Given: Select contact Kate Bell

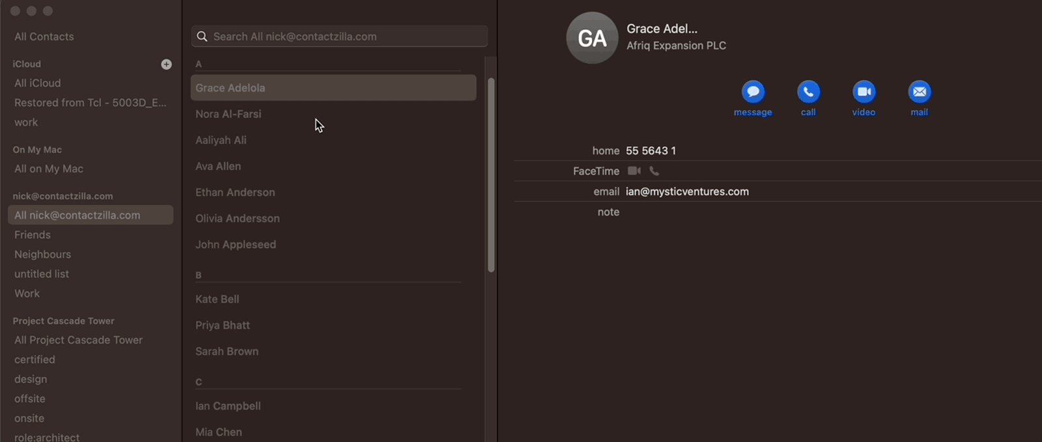Looking at the screenshot, I should (x=218, y=299).
